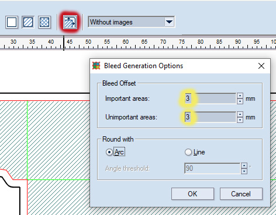Select the diagonal hatch fill mode icon
Image resolution: width=276 pixels, height=215 pixels.
coord(28,22)
